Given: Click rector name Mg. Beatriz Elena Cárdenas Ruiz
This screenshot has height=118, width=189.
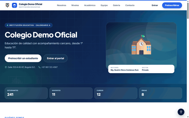Looking at the screenshot, I should (124, 70).
